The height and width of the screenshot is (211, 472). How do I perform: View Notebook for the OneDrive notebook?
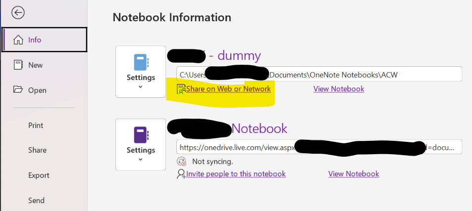(x=354, y=174)
